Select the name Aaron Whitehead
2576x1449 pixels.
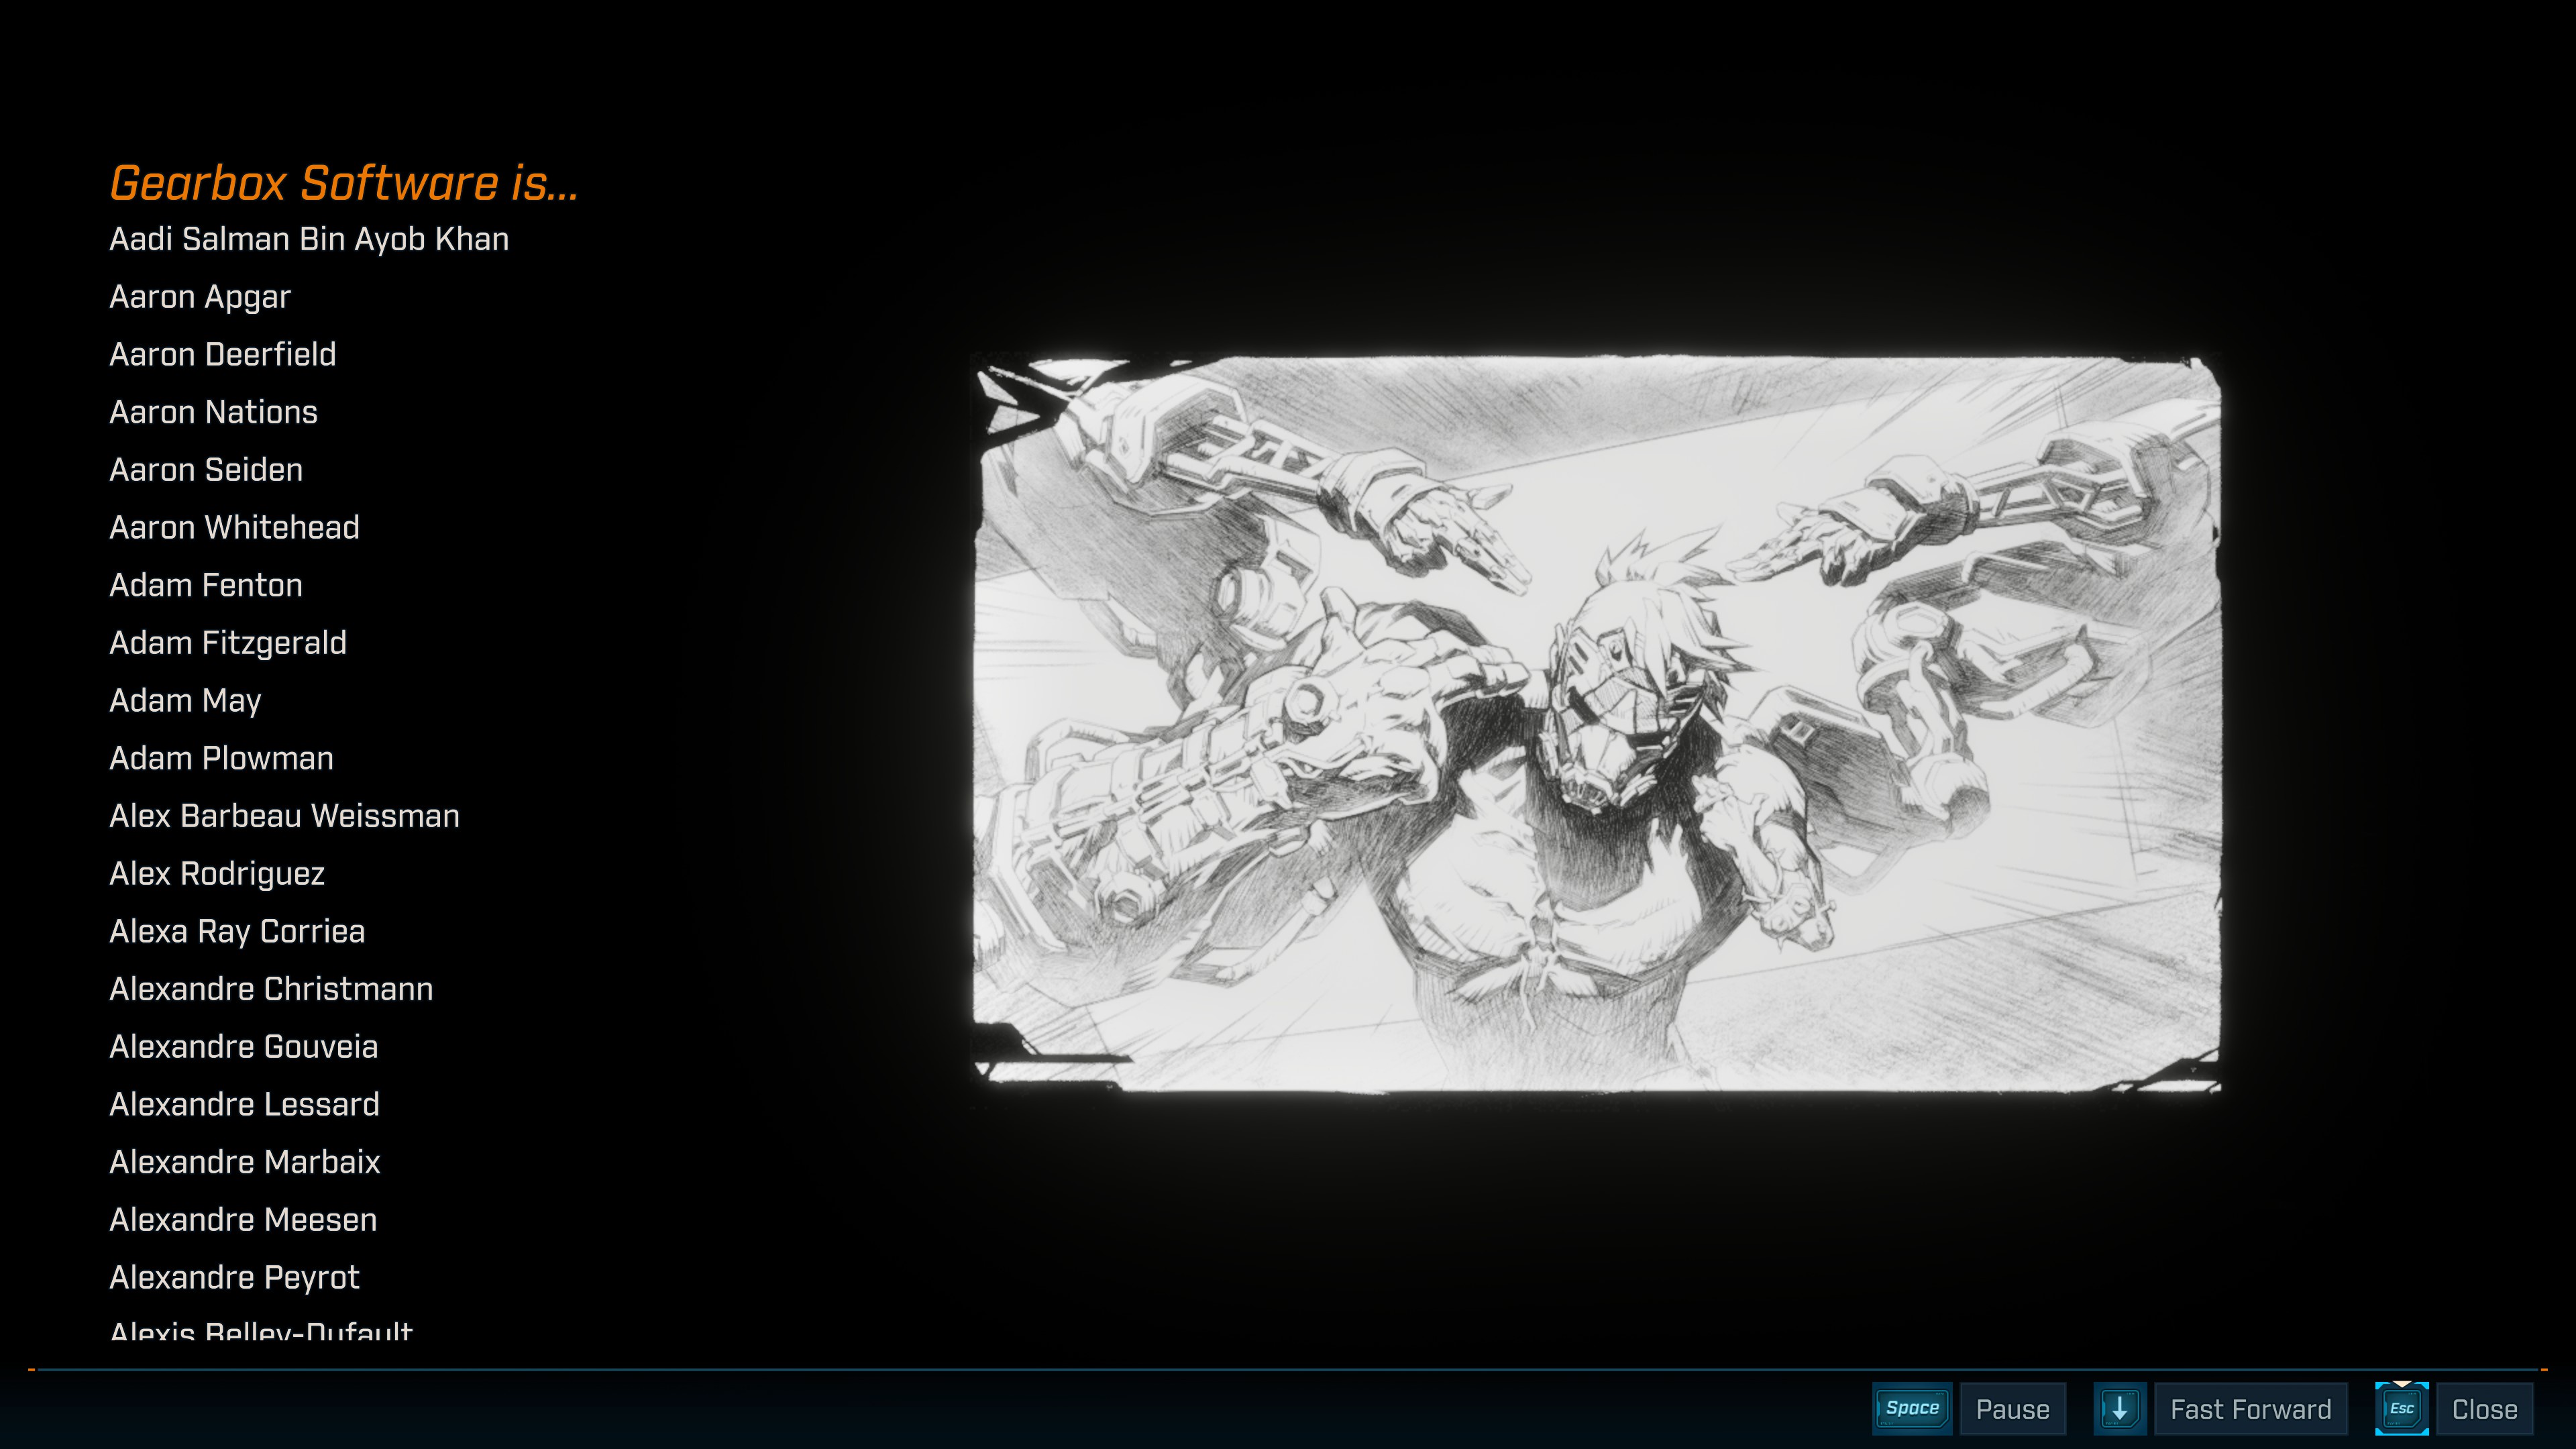click(234, 527)
